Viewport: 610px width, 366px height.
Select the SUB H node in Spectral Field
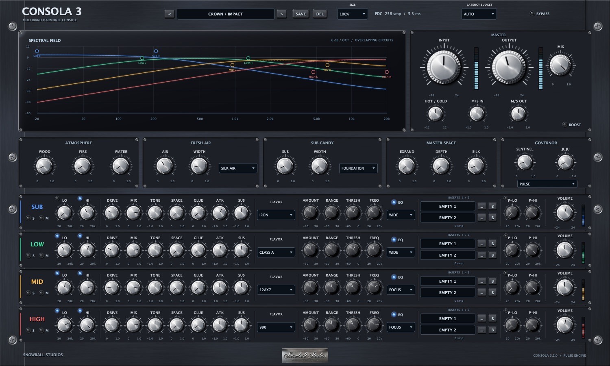coord(156,52)
